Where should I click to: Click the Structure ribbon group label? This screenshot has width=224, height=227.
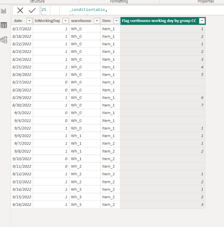coord(37,1)
